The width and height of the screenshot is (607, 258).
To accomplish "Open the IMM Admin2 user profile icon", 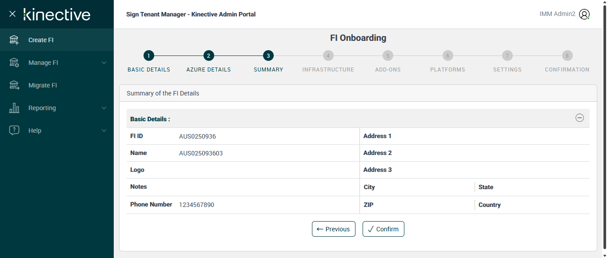I will [584, 14].
